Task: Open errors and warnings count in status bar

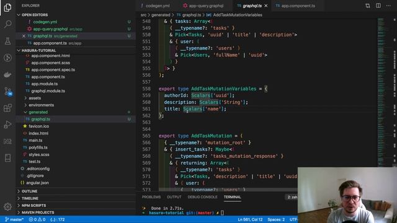Action: coord(37,219)
